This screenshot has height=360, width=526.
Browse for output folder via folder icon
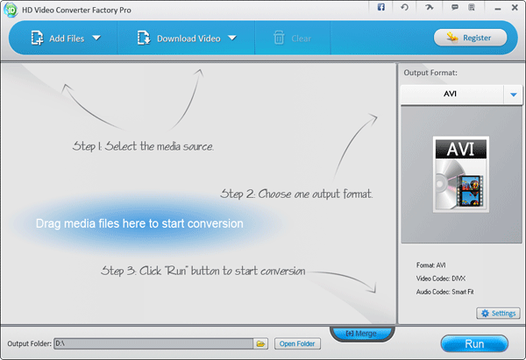coord(260,343)
